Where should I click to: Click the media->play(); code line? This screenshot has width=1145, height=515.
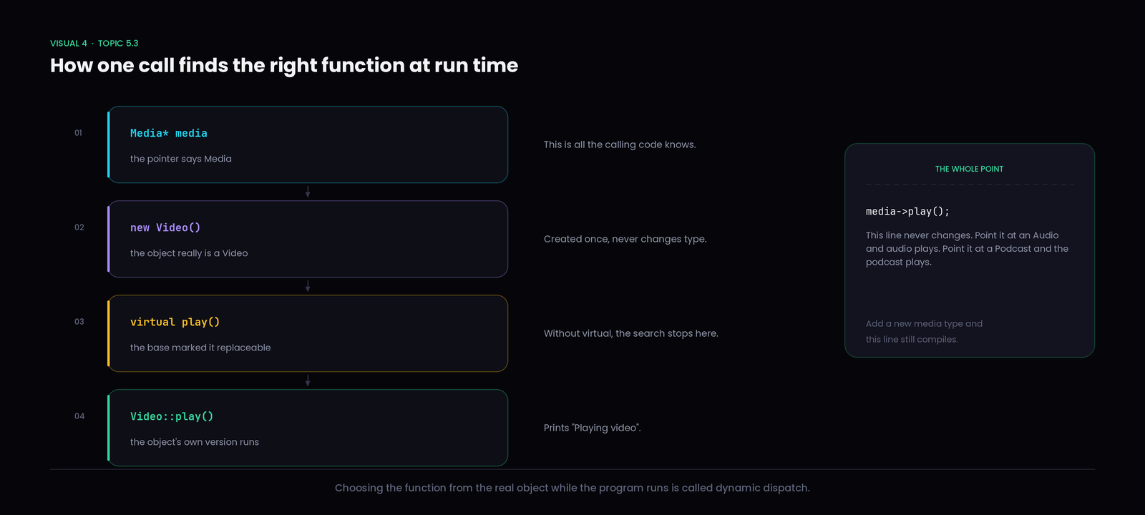[x=907, y=212]
